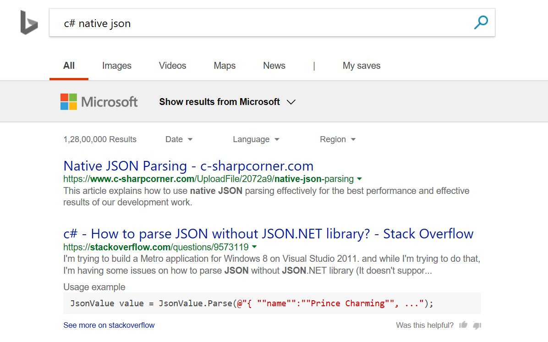
Task: Open the Region filter dropdown
Action: [338, 139]
